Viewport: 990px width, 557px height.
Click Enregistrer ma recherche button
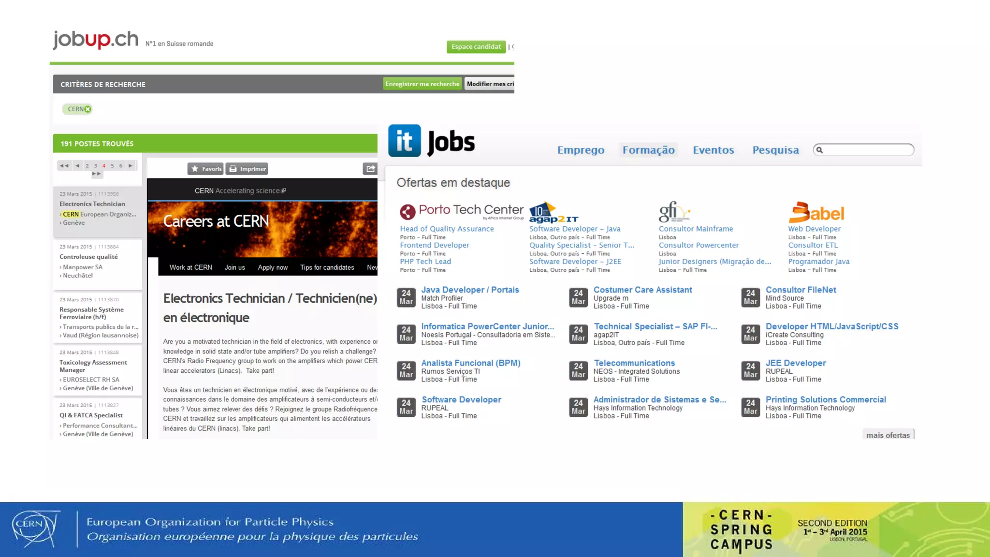pyautogui.click(x=422, y=84)
